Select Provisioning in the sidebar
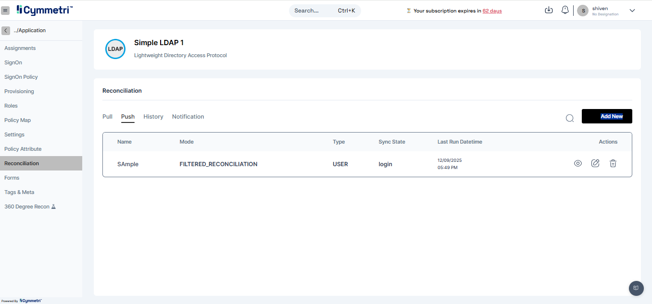 click(x=41, y=91)
